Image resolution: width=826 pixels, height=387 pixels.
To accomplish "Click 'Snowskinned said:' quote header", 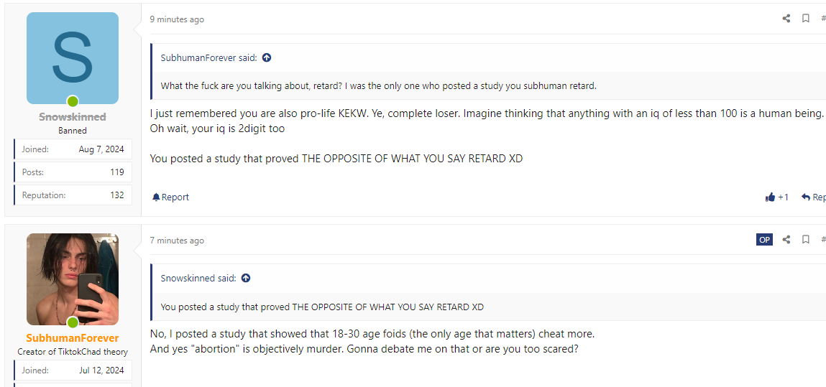I will coord(198,278).
